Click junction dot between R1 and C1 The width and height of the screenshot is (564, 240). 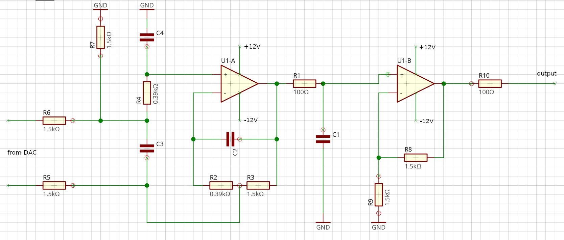point(323,83)
